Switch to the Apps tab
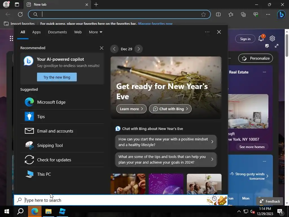289x217 pixels. pos(36,32)
